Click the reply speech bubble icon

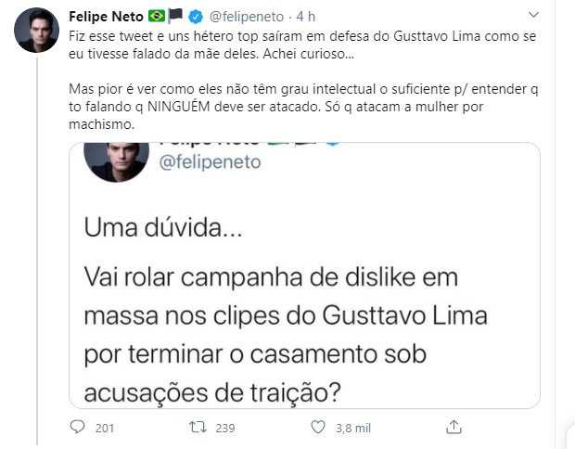(x=78, y=428)
